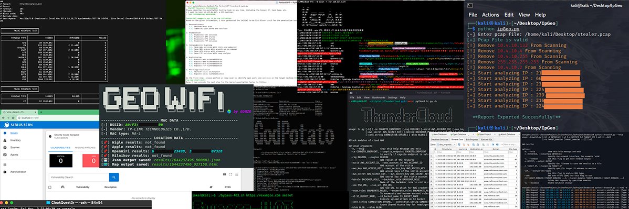
Task: Open View menu in IpGeo terminal
Action: (x=525, y=15)
